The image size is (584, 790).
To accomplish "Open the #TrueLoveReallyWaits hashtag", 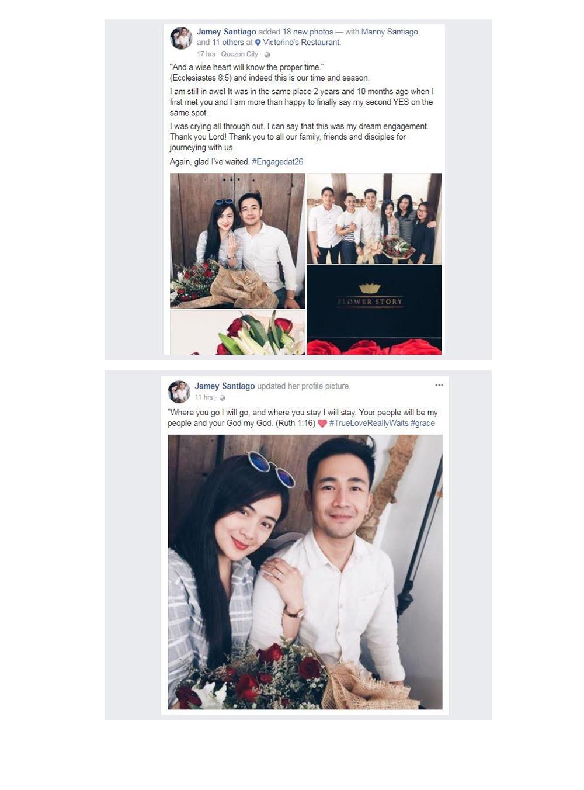I will pyautogui.click(x=369, y=423).
